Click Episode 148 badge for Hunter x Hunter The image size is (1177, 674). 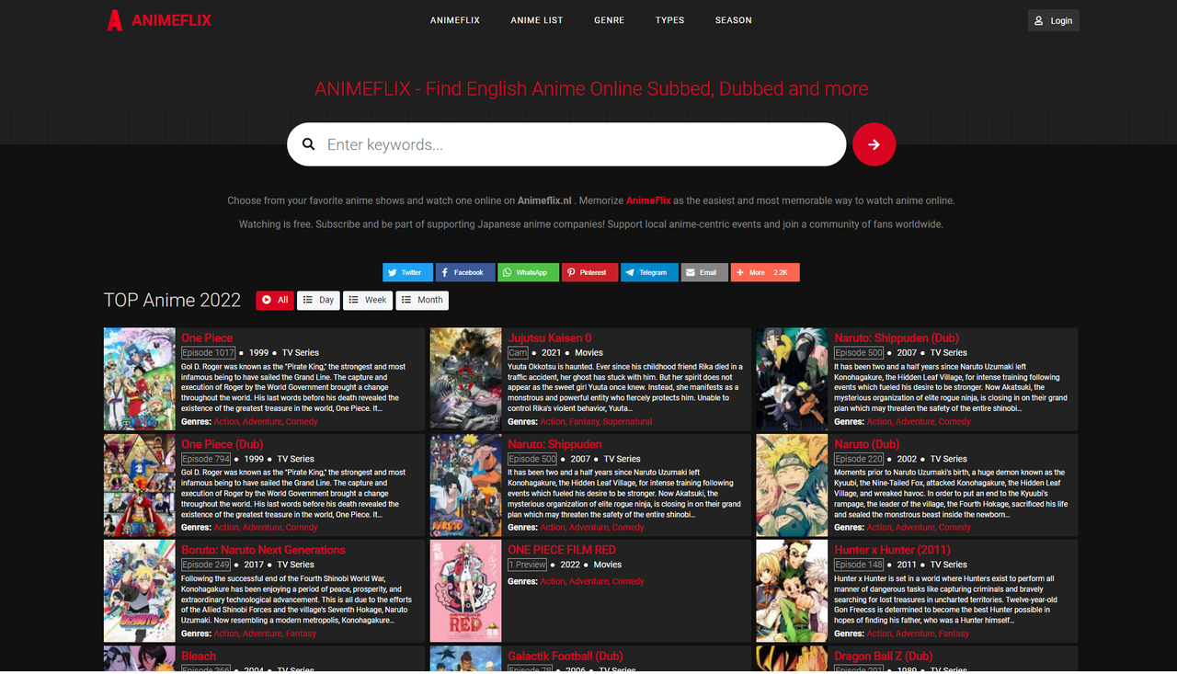pyautogui.click(x=859, y=565)
